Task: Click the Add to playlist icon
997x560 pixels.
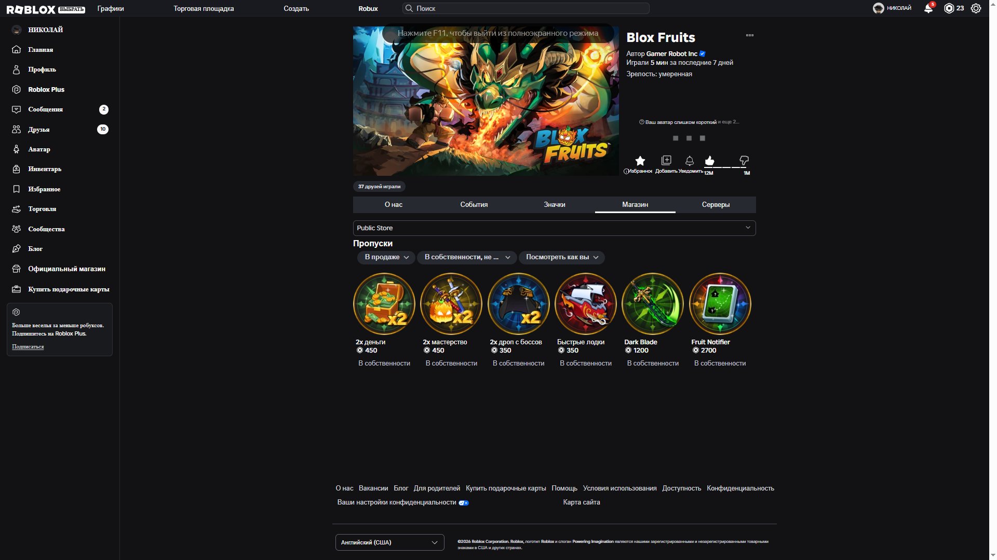Action: click(666, 161)
